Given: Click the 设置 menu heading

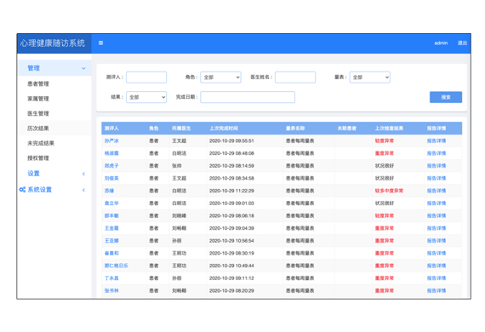Looking at the screenshot, I should click(x=33, y=174).
